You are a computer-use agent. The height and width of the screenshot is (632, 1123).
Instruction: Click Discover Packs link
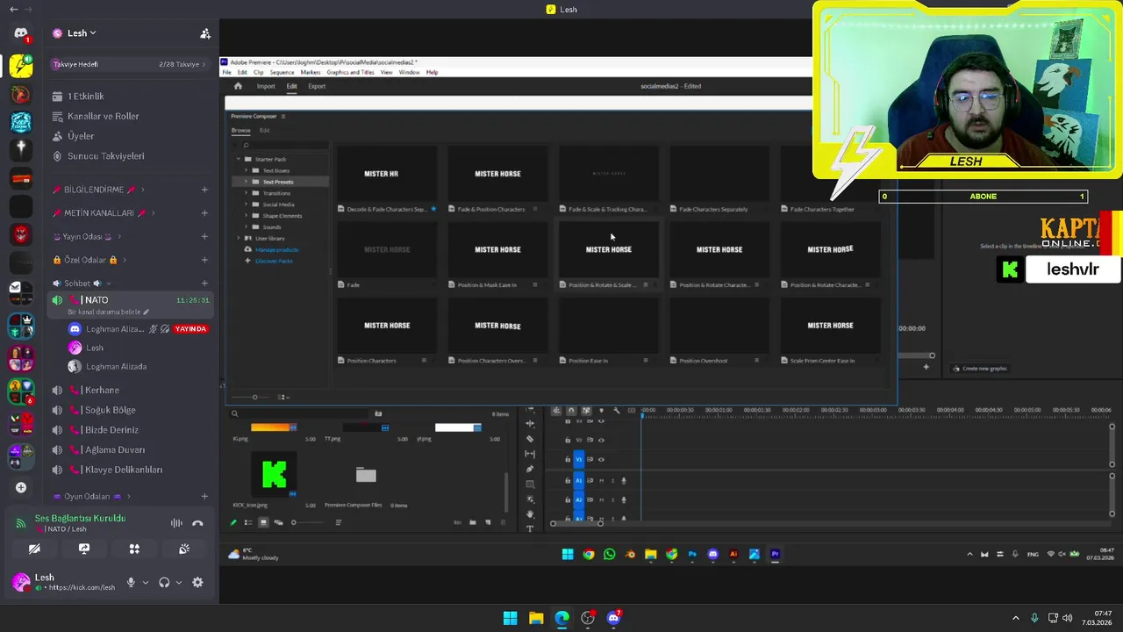[x=274, y=261]
